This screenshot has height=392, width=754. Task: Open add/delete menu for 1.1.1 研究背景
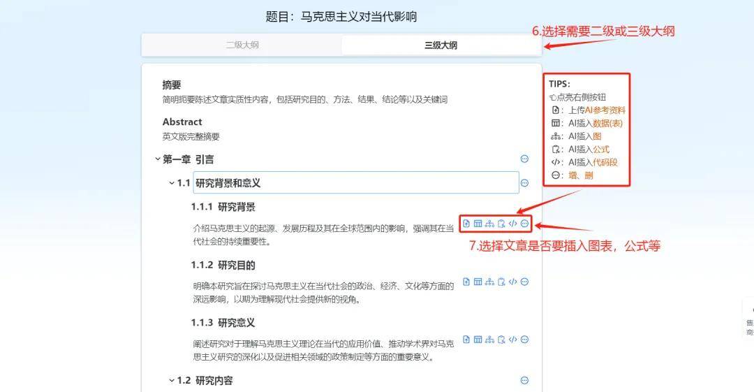coord(524,224)
